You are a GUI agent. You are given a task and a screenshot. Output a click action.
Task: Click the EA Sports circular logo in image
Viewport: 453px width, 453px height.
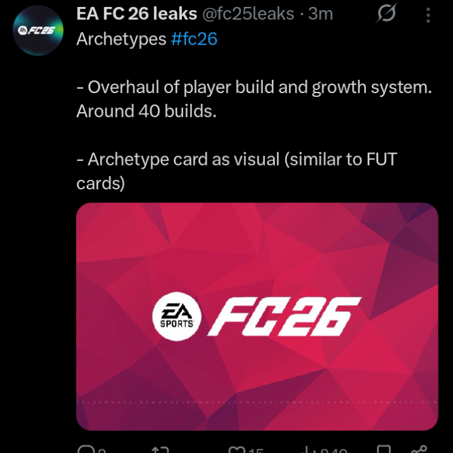pyautogui.click(x=177, y=317)
